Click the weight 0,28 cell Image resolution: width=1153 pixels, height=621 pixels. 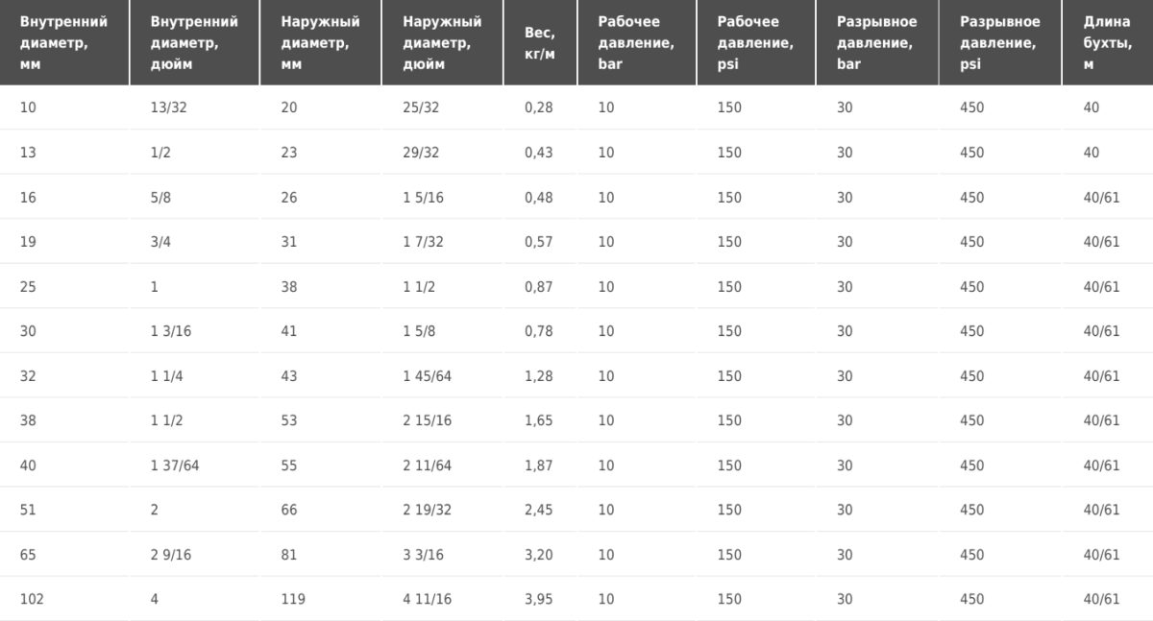[540, 107]
